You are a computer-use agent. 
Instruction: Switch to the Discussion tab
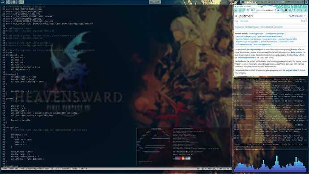[244, 21]
